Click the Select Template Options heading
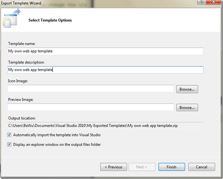The width and height of the screenshot is (223, 179). pos(50,20)
